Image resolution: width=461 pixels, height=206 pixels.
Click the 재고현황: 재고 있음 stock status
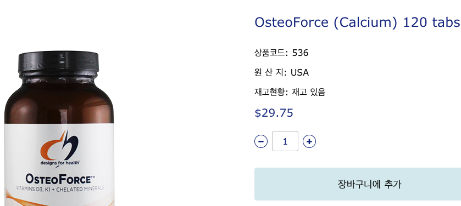click(x=290, y=92)
